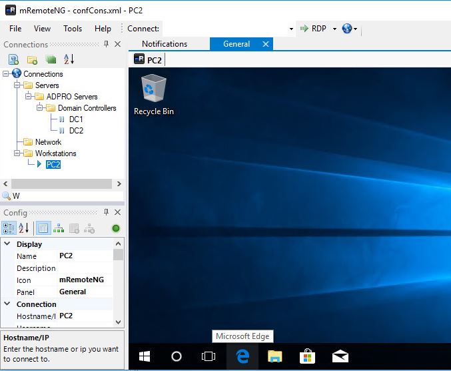Select the Servers folder label

click(47, 85)
